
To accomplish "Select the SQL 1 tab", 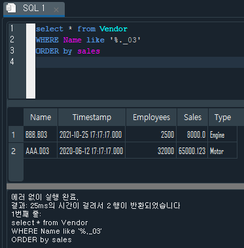I will (x=34, y=9).
